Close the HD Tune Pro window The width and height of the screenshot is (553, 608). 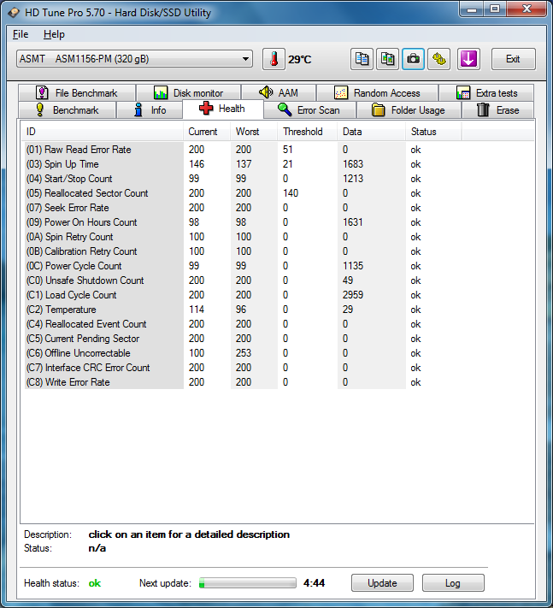pos(527,9)
